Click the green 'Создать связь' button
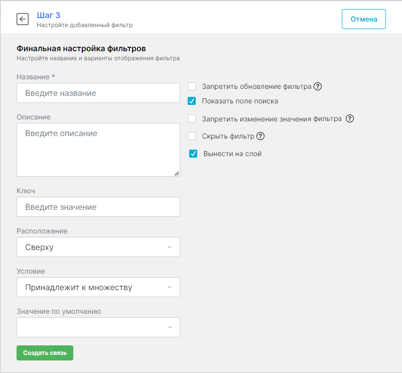 click(x=45, y=353)
